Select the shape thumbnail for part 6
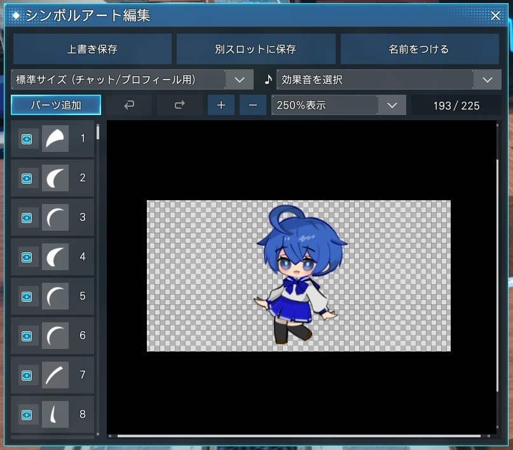Image resolution: width=513 pixels, height=450 pixels. coord(55,336)
